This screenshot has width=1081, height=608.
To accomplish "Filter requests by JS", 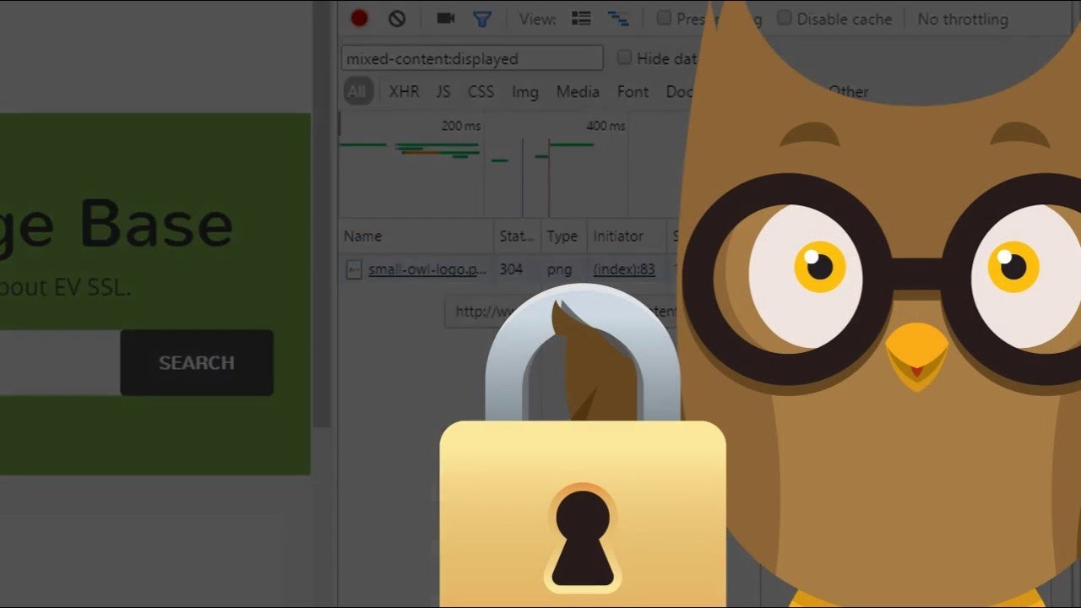I will (443, 92).
